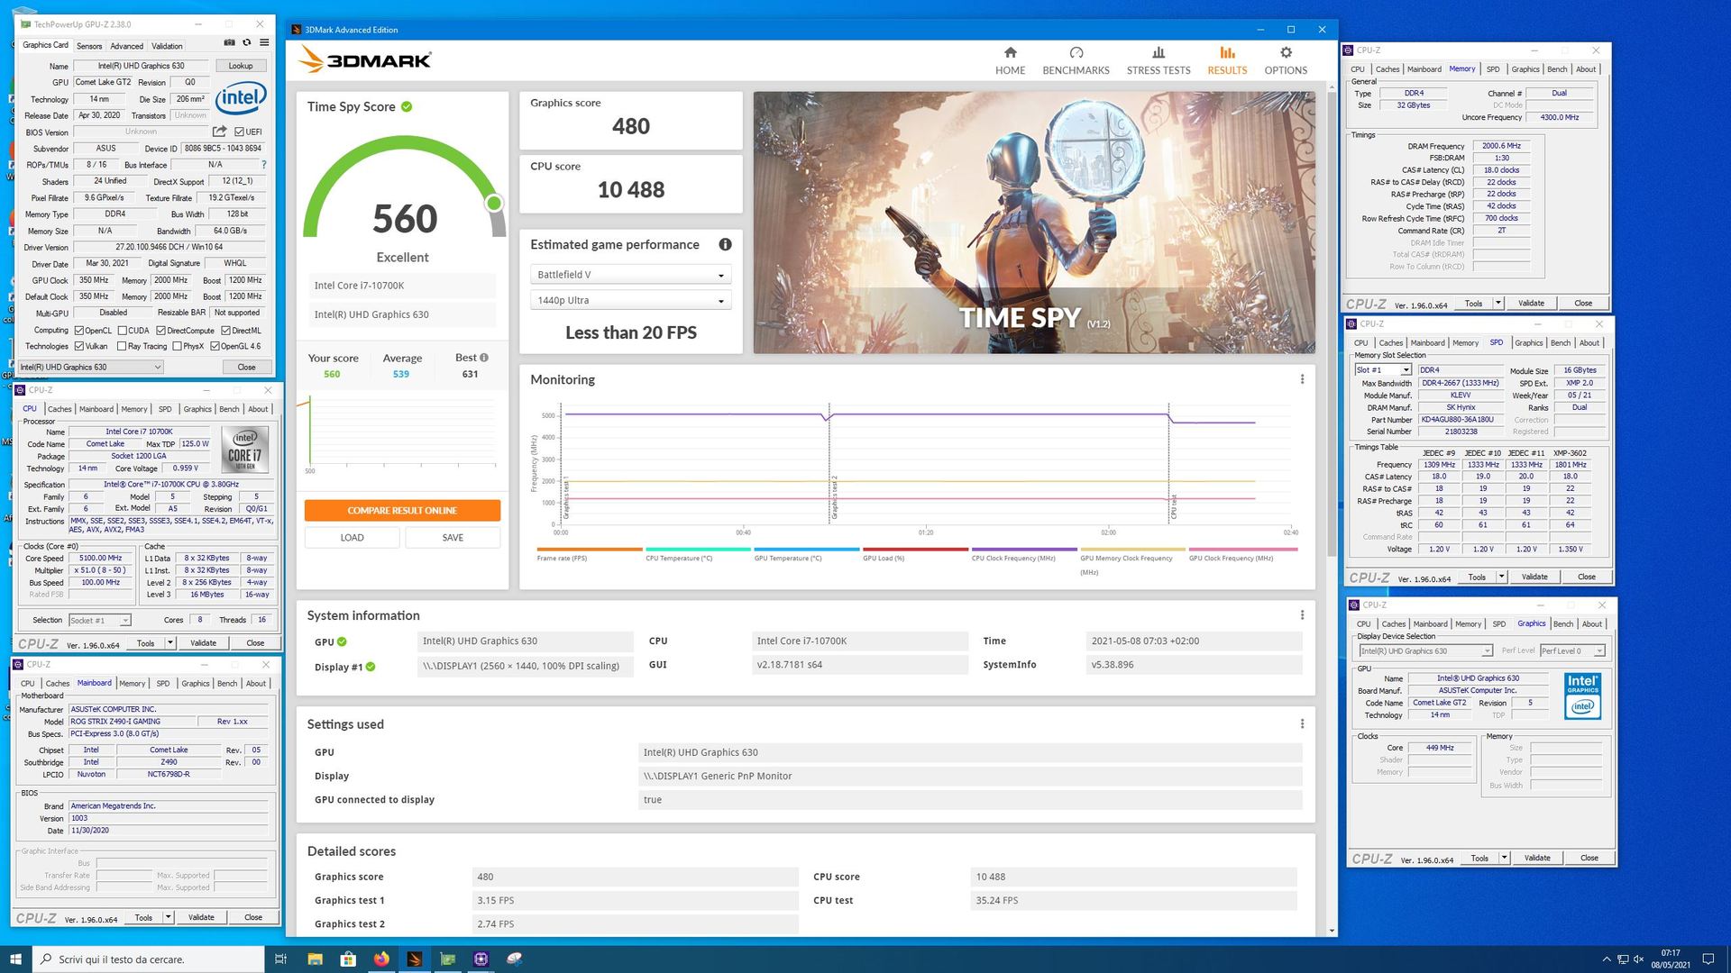Switch to the Validation tab in GPU-Z
Screen dimensions: 1731x973
167,46
